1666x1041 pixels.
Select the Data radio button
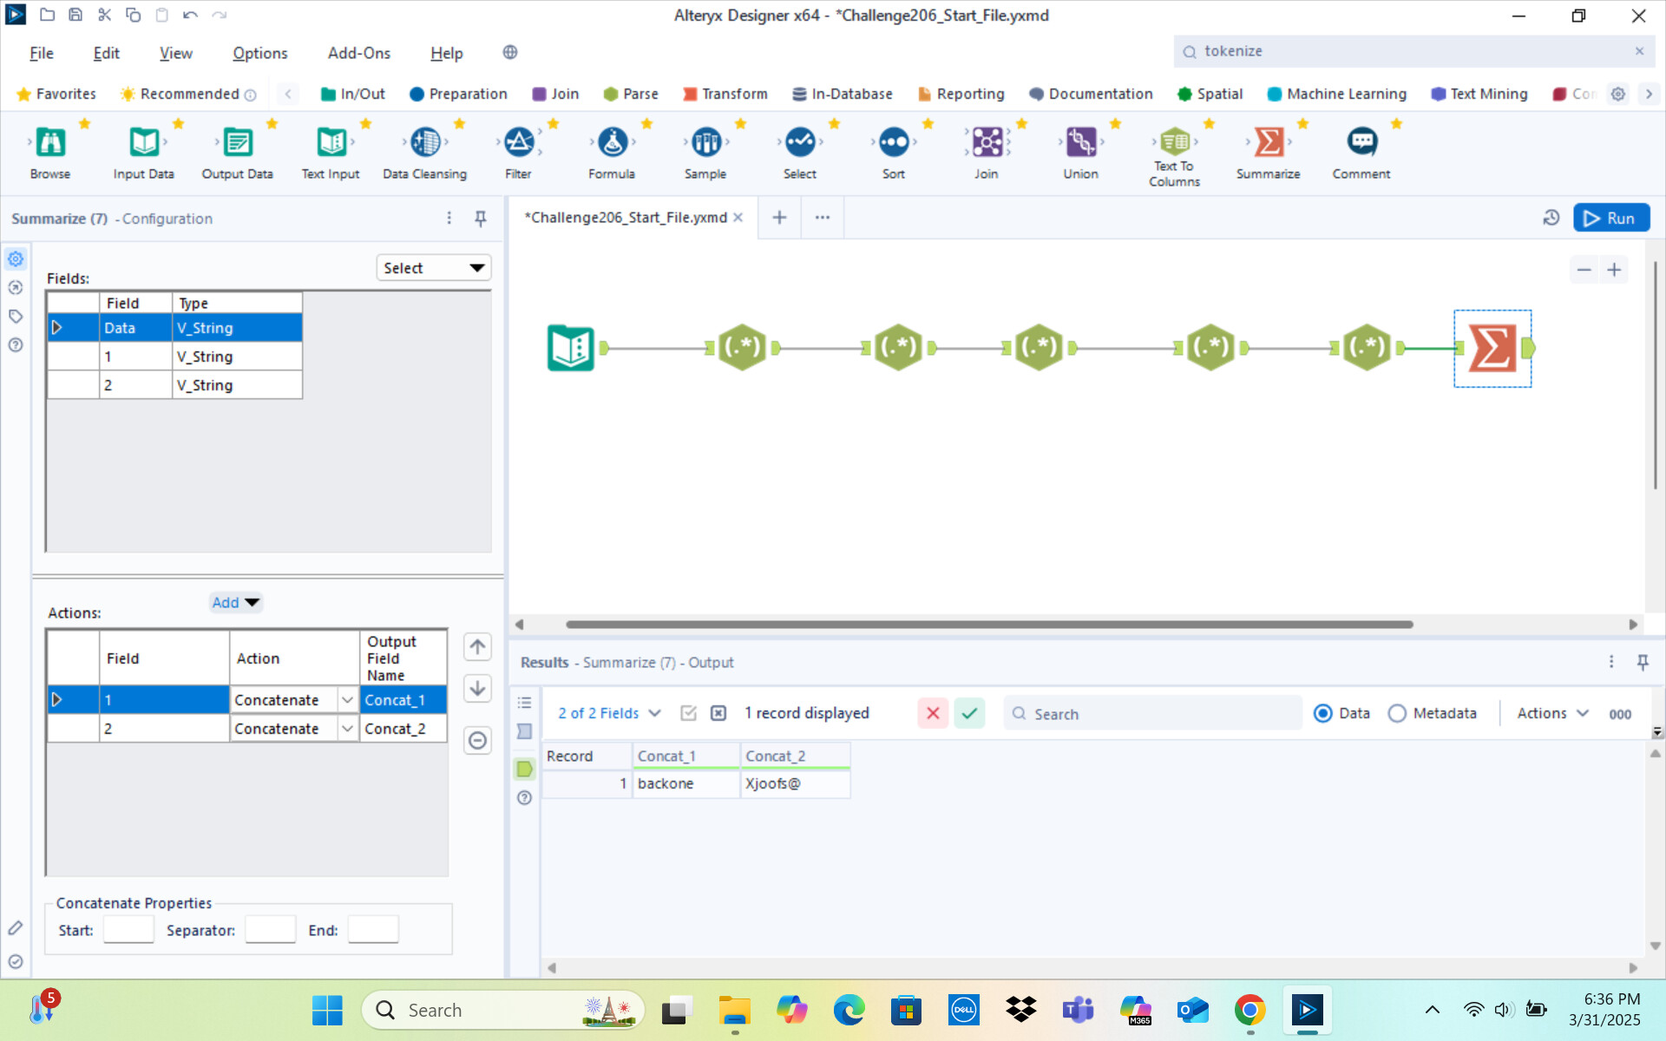coord(1323,713)
